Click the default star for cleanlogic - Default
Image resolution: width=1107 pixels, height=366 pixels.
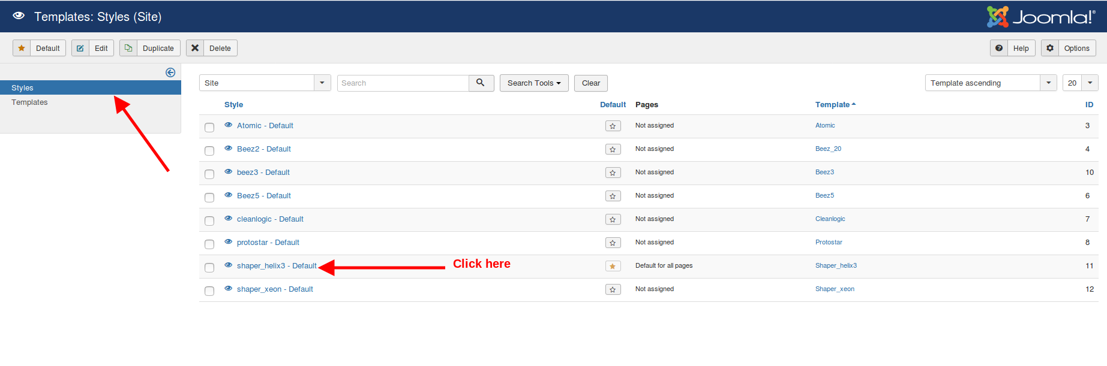pyautogui.click(x=613, y=219)
